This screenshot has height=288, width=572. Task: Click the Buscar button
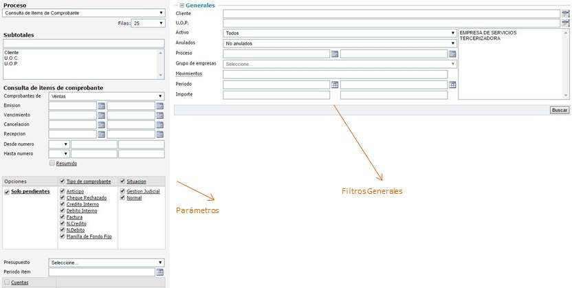click(560, 110)
